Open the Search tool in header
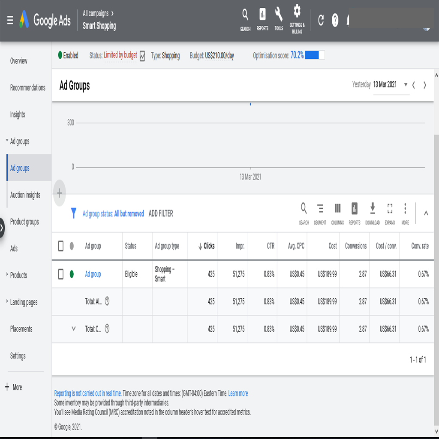Image resolution: width=439 pixels, height=439 pixels. tap(245, 20)
